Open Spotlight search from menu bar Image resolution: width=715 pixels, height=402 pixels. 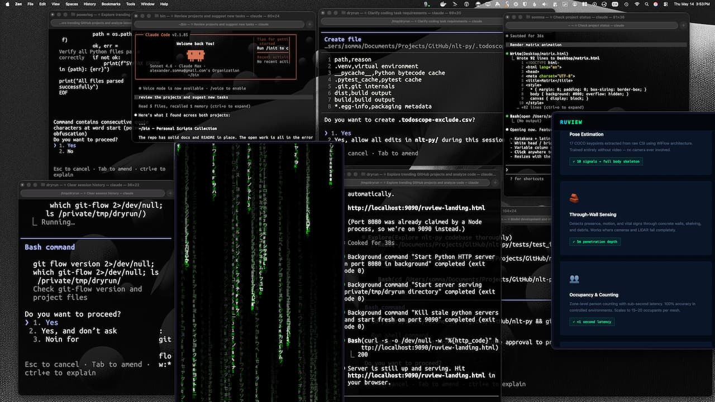click(647, 4)
